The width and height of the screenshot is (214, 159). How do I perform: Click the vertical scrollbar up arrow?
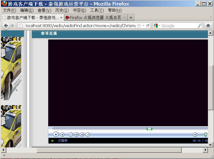pyautogui.click(x=210, y=33)
